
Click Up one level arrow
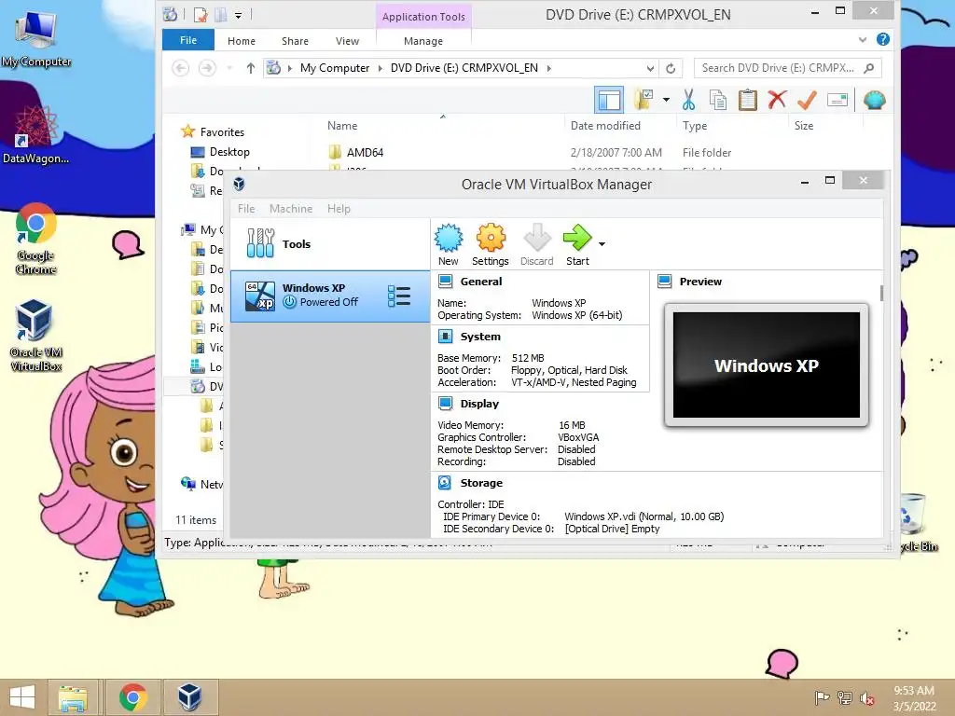point(250,68)
